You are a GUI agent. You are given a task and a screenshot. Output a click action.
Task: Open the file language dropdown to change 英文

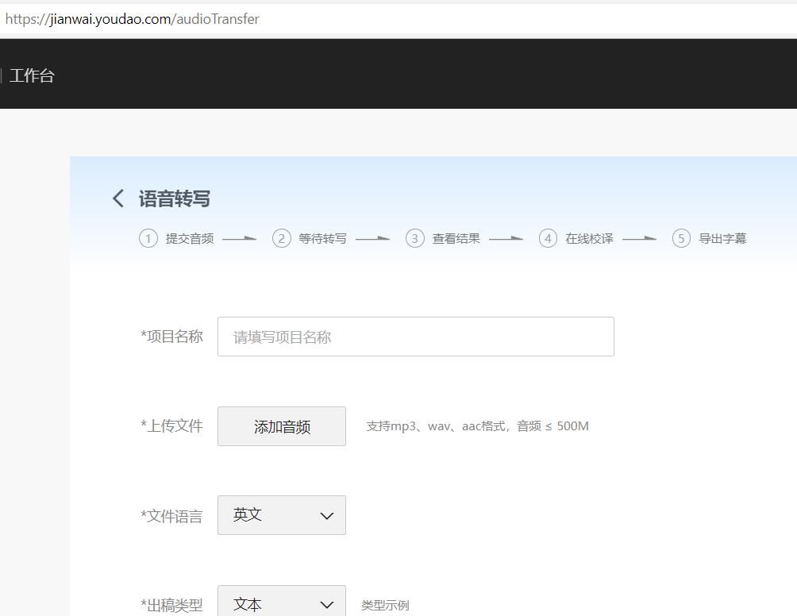(x=282, y=515)
